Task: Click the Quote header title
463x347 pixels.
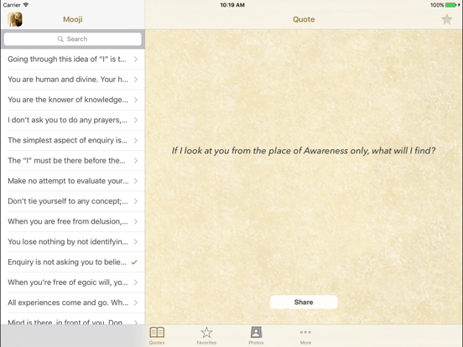Action: pos(304,19)
